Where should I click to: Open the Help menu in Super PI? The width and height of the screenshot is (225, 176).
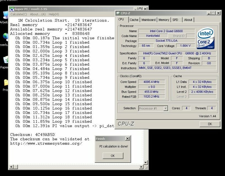click(x=54, y=14)
